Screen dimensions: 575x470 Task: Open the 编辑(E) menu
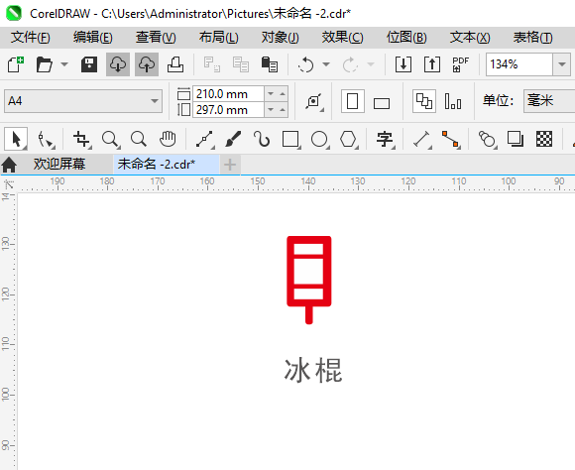pyautogui.click(x=93, y=38)
